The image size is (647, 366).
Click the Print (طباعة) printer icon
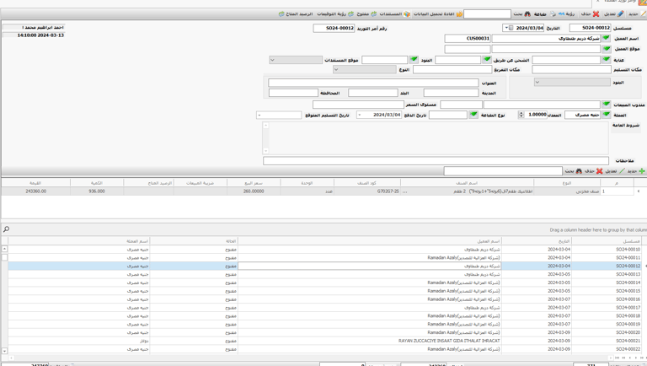tap(553, 13)
